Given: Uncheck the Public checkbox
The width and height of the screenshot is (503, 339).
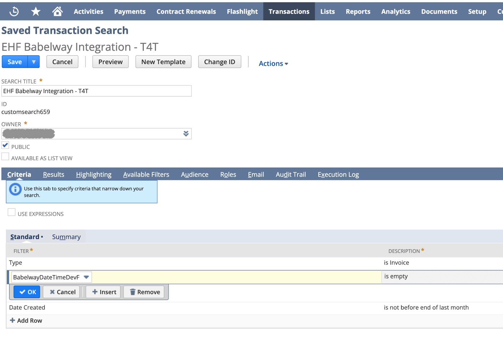Looking at the screenshot, I should coord(5,146).
